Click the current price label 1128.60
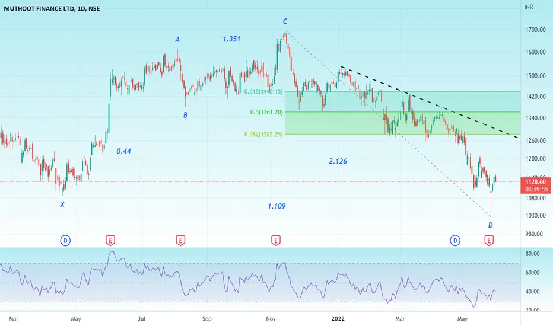 535,182
